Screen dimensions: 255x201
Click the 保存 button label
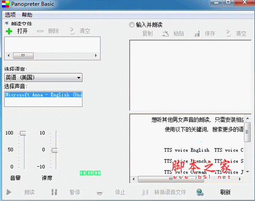pos(210,33)
